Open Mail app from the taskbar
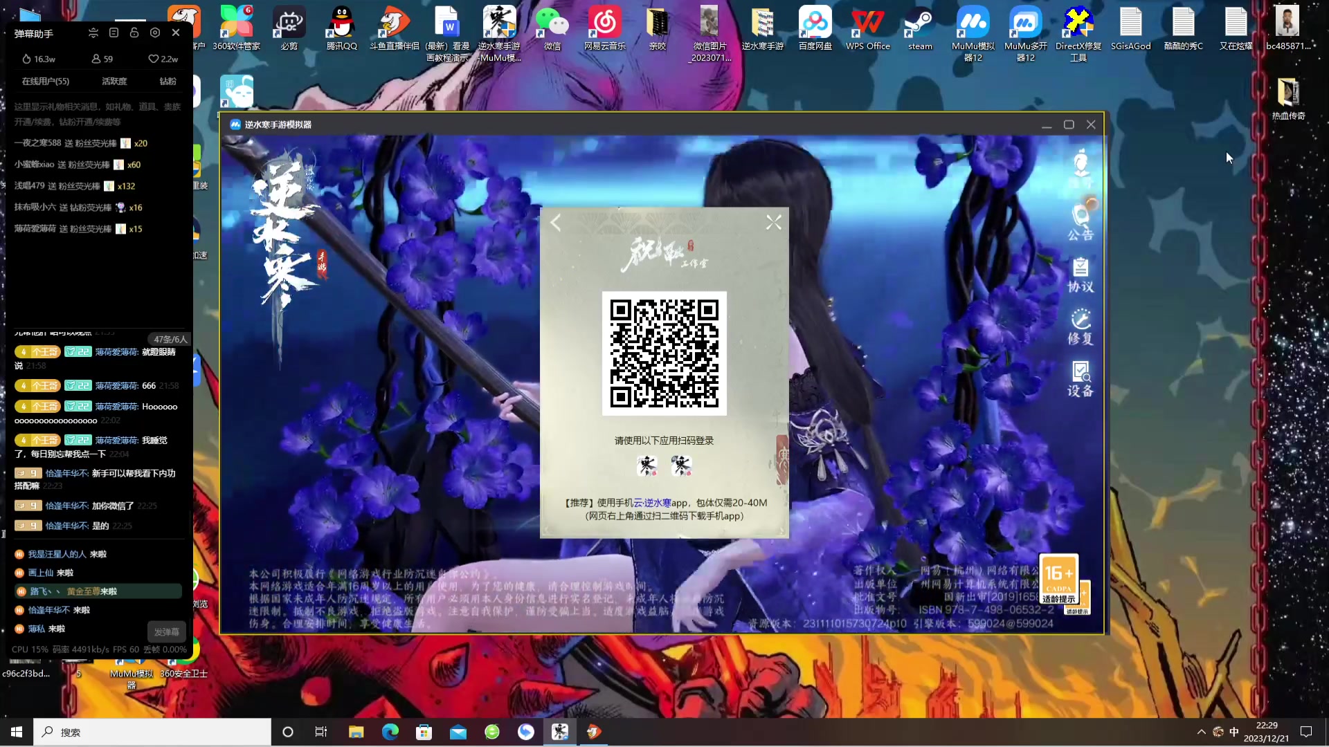The height and width of the screenshot is (747, 1329). click(x=458, y=732)
